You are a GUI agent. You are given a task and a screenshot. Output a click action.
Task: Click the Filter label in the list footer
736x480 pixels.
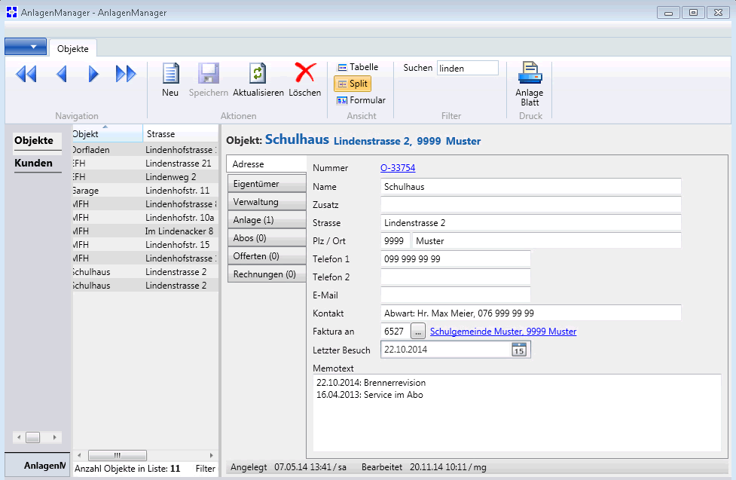(x=205, y=468)
